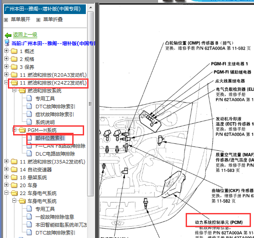The image size is (254, 238).
Task: Click document icon for DLC电路故障排除
Action: click(x=29, y=153)
